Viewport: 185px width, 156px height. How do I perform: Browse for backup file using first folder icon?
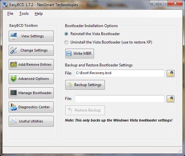pyautogui.click(x=171, y=73)
